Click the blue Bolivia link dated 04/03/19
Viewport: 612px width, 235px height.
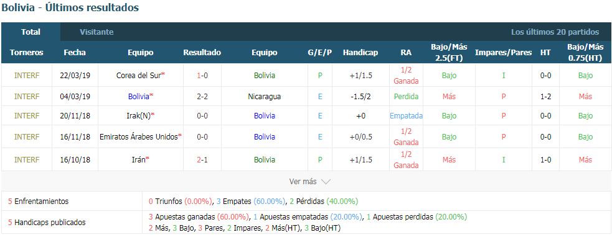tap(139, 96)
